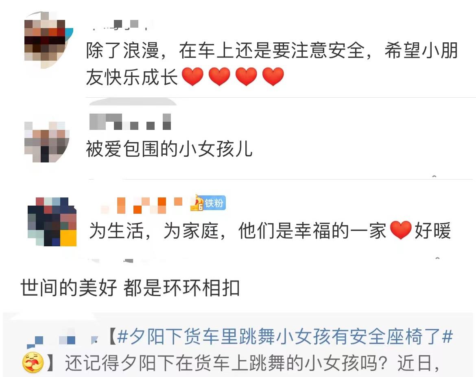
Task: Click post text 世间的美好 都是环环相扣
Action: (130, 288)
